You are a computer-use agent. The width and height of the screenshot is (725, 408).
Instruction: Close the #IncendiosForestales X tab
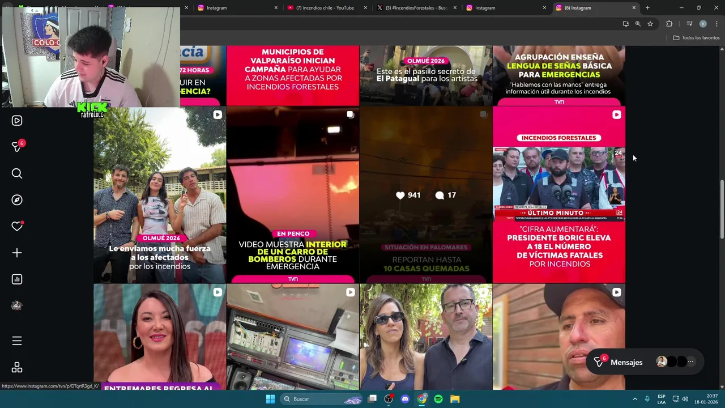pyautogui.click(x=455, y=8)
